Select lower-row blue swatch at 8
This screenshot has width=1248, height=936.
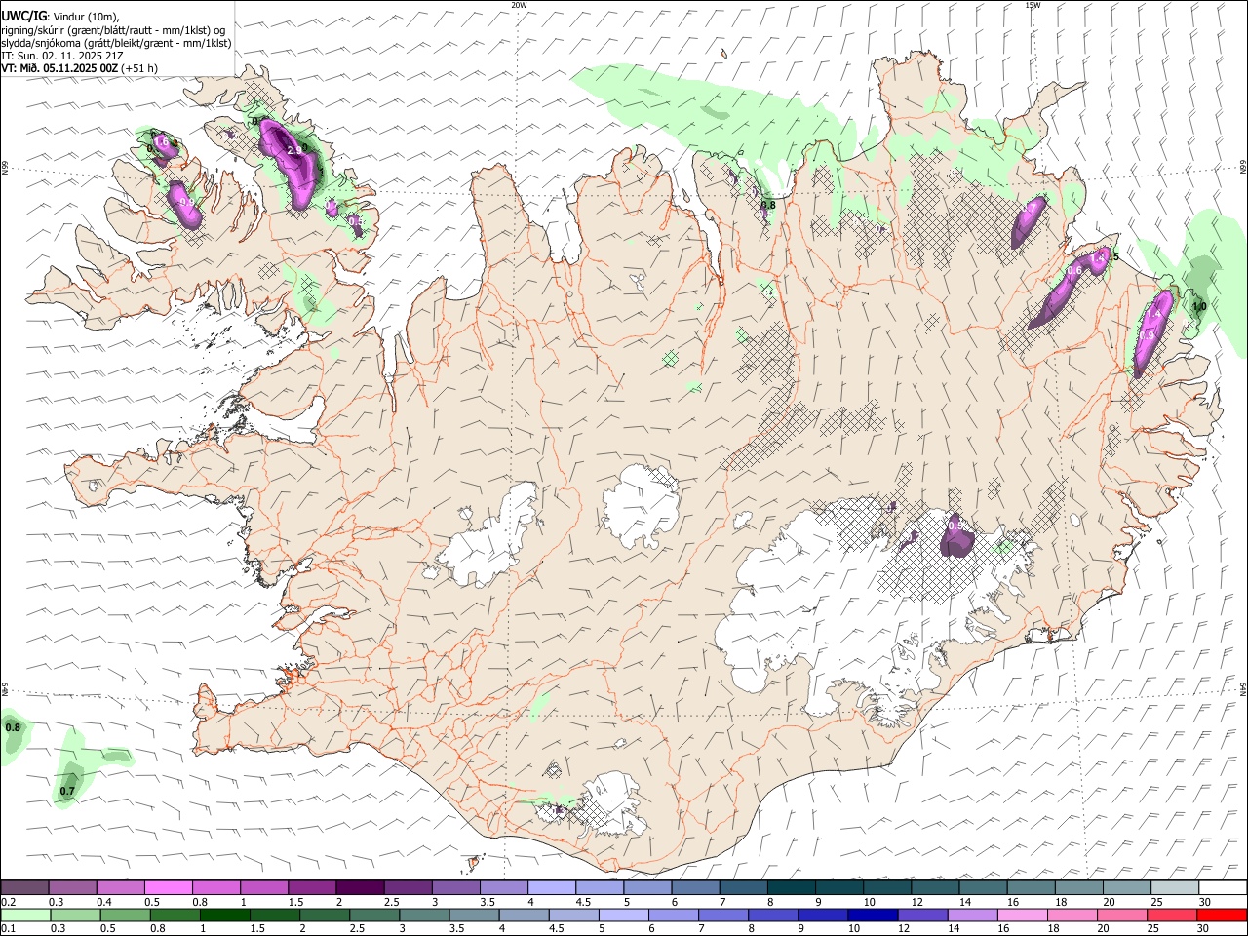(773, 915)
